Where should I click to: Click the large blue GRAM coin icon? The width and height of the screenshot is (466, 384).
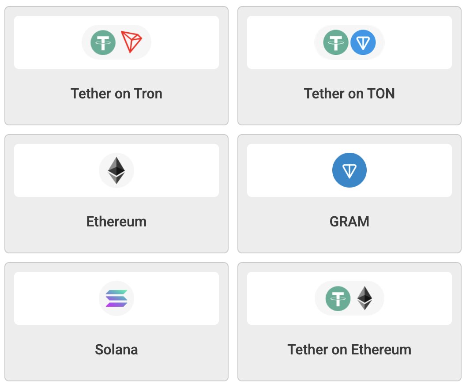click(349, 170)
